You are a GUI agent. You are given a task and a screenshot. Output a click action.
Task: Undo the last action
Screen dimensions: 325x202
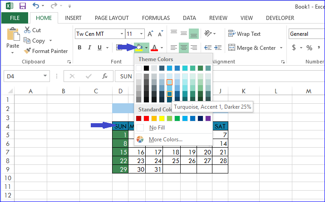(36, 5)
